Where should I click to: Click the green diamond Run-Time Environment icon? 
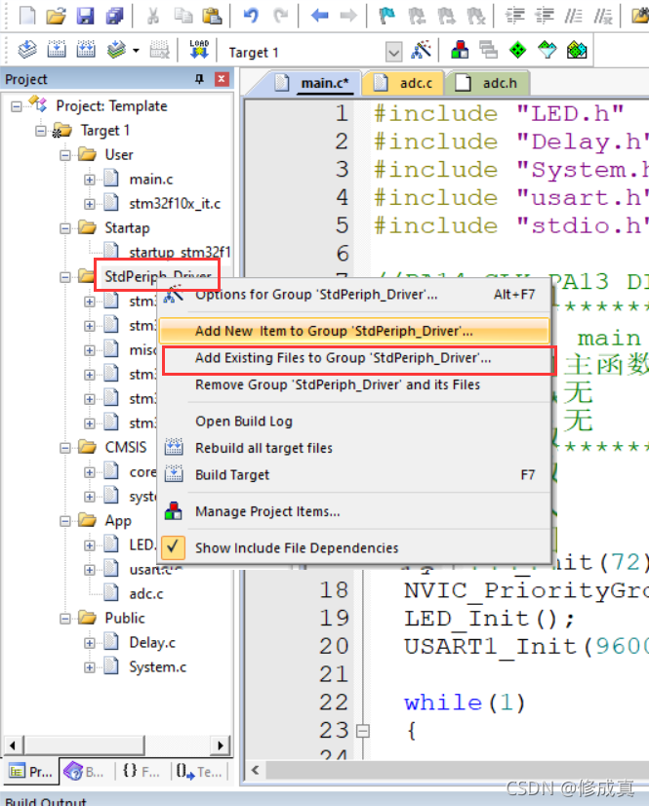[x=518, y=50]
